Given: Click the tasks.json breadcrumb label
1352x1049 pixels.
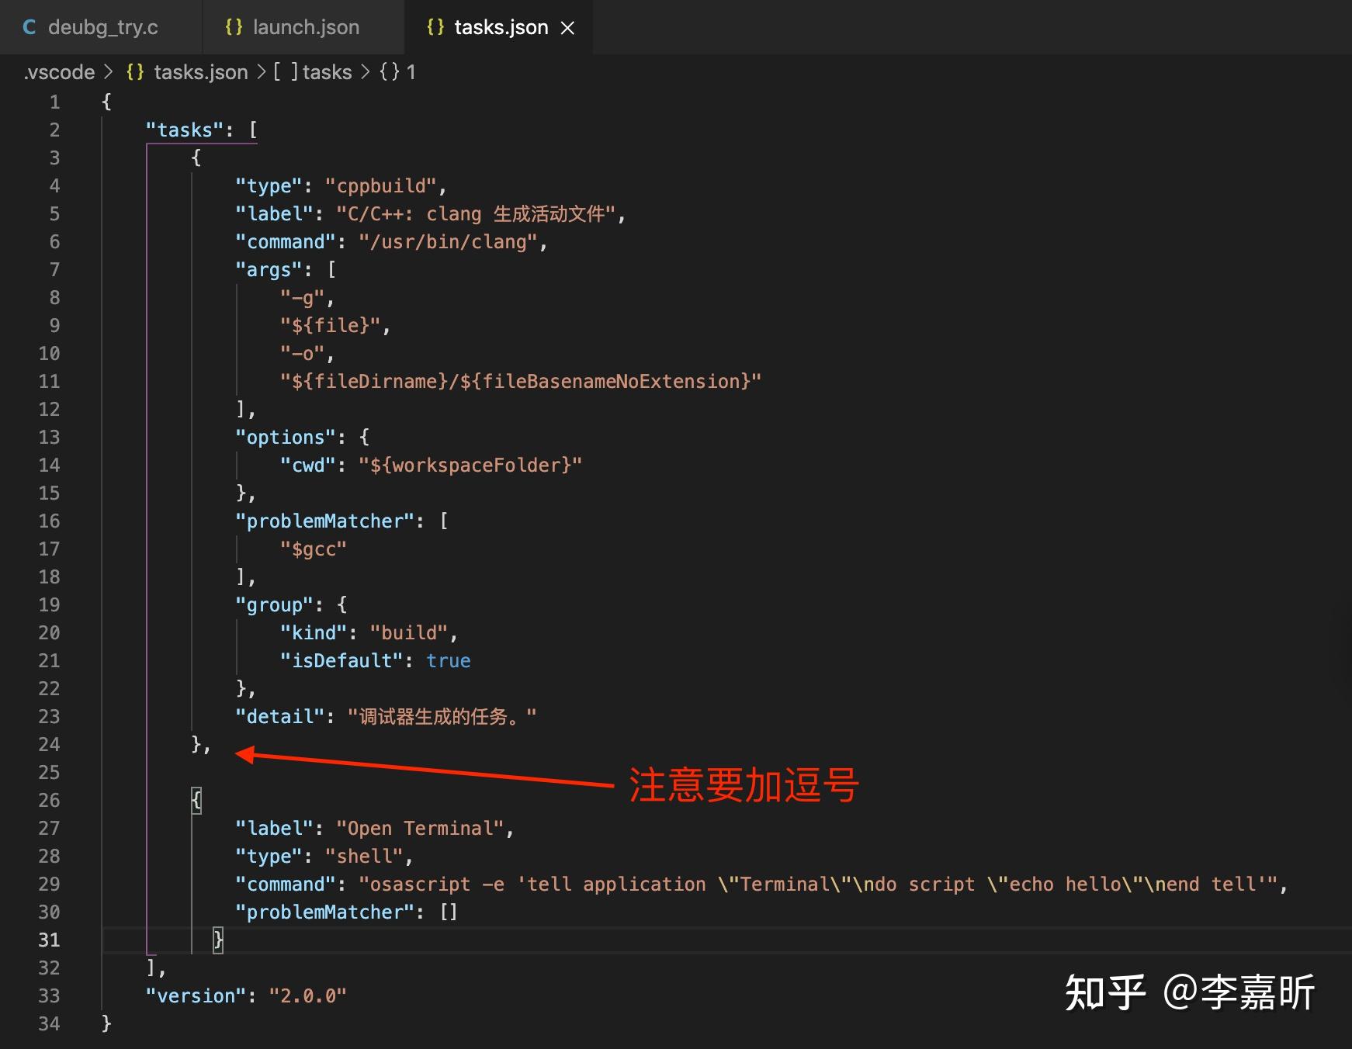Looking at the screenshot, I should [200, 71].
